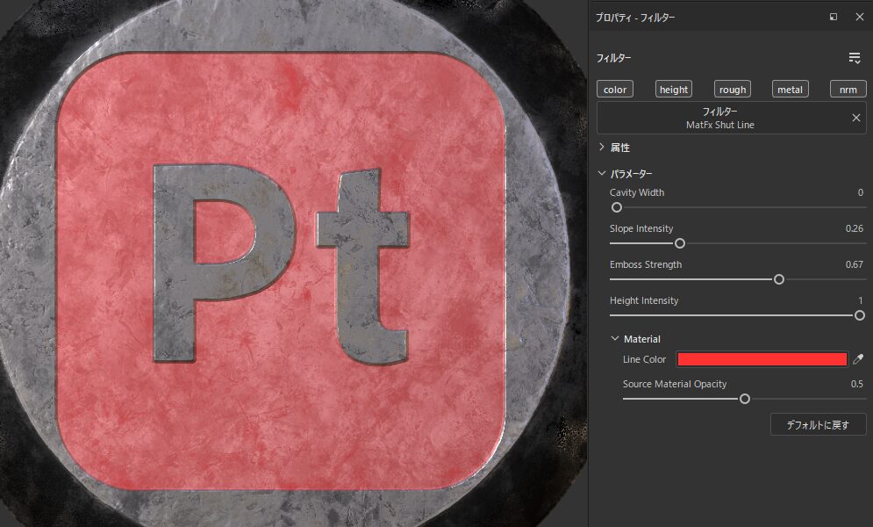This screenshot has height=527, width=873.
Task: Open the MatFx Shut Line filter selector
Action: tap(719, 118)
